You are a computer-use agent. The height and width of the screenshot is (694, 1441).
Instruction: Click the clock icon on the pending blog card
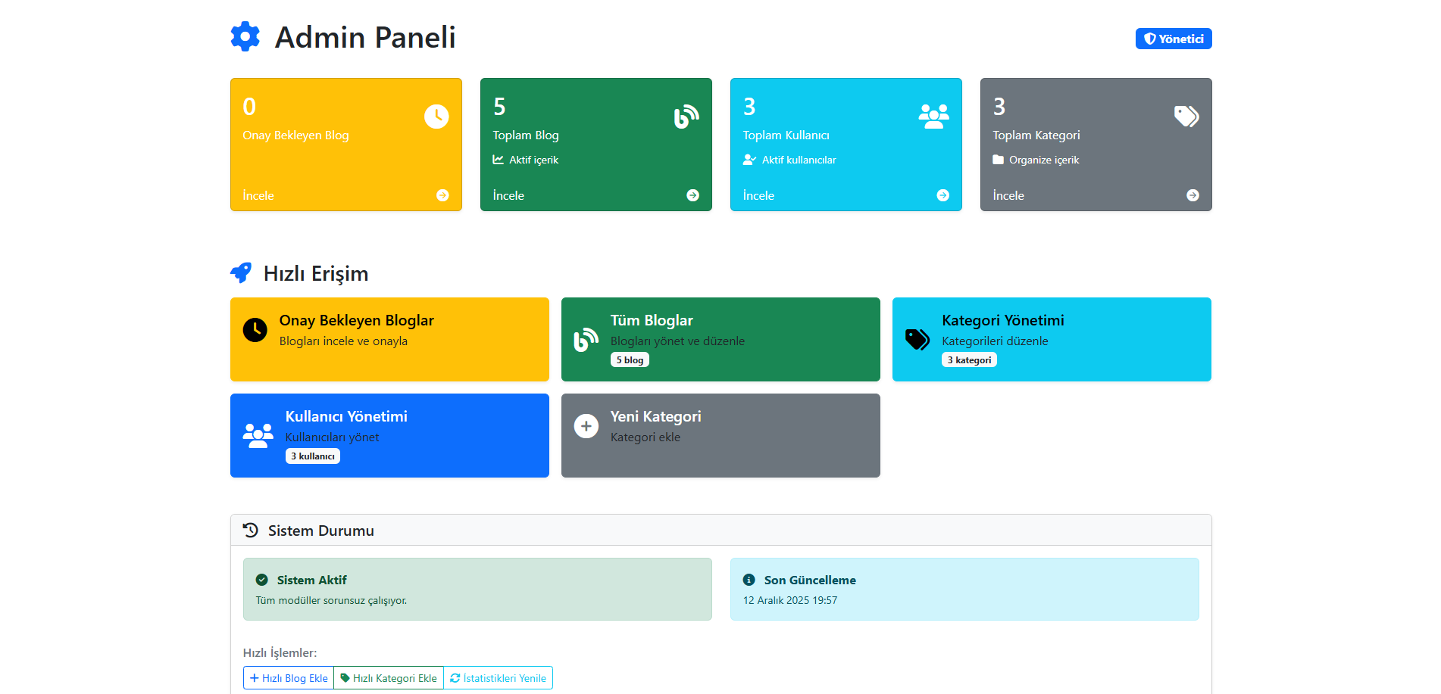(436, 117)
